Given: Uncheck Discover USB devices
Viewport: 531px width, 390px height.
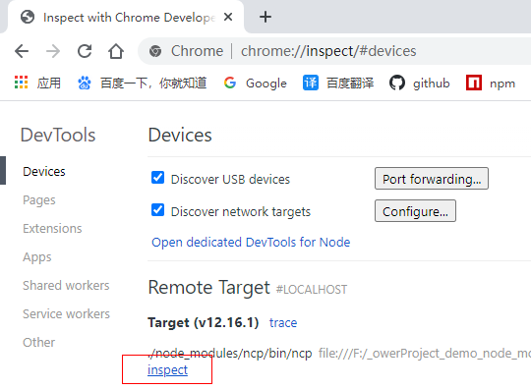Looking at the screenshot, I should click(157, 178).
